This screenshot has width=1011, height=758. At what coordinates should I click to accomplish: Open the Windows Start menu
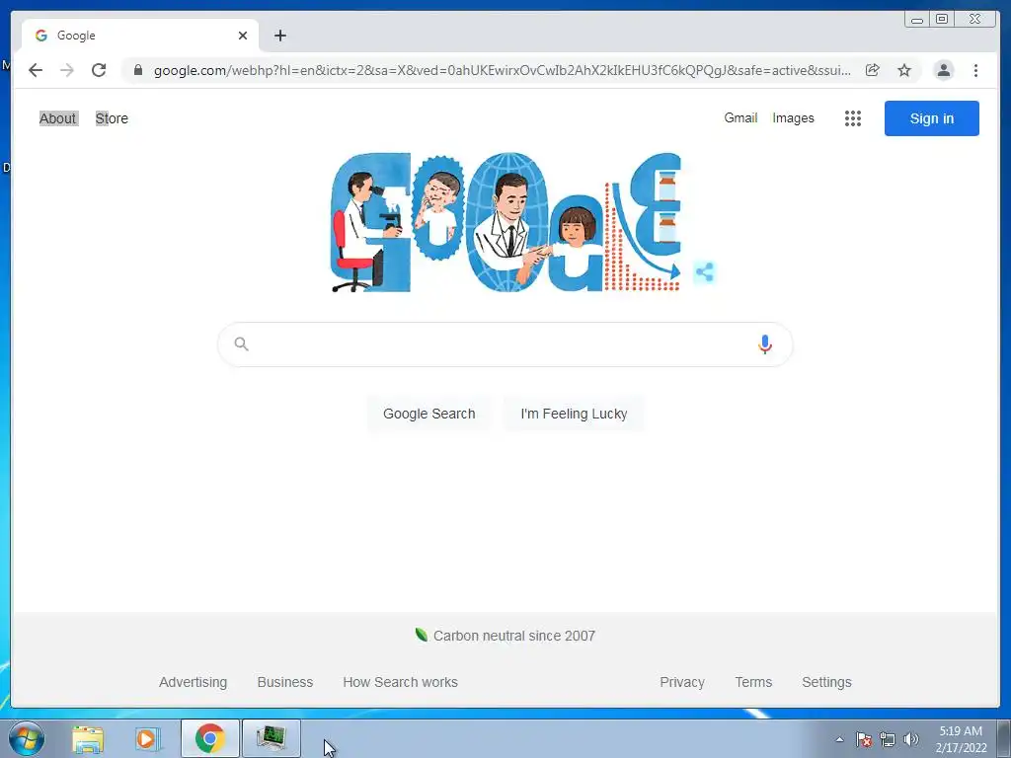27,738
